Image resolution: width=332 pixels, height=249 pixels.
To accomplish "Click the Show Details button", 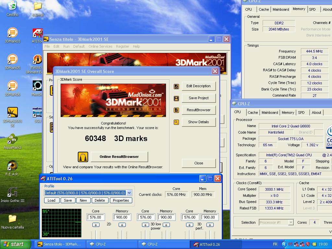I will [199, 122].
